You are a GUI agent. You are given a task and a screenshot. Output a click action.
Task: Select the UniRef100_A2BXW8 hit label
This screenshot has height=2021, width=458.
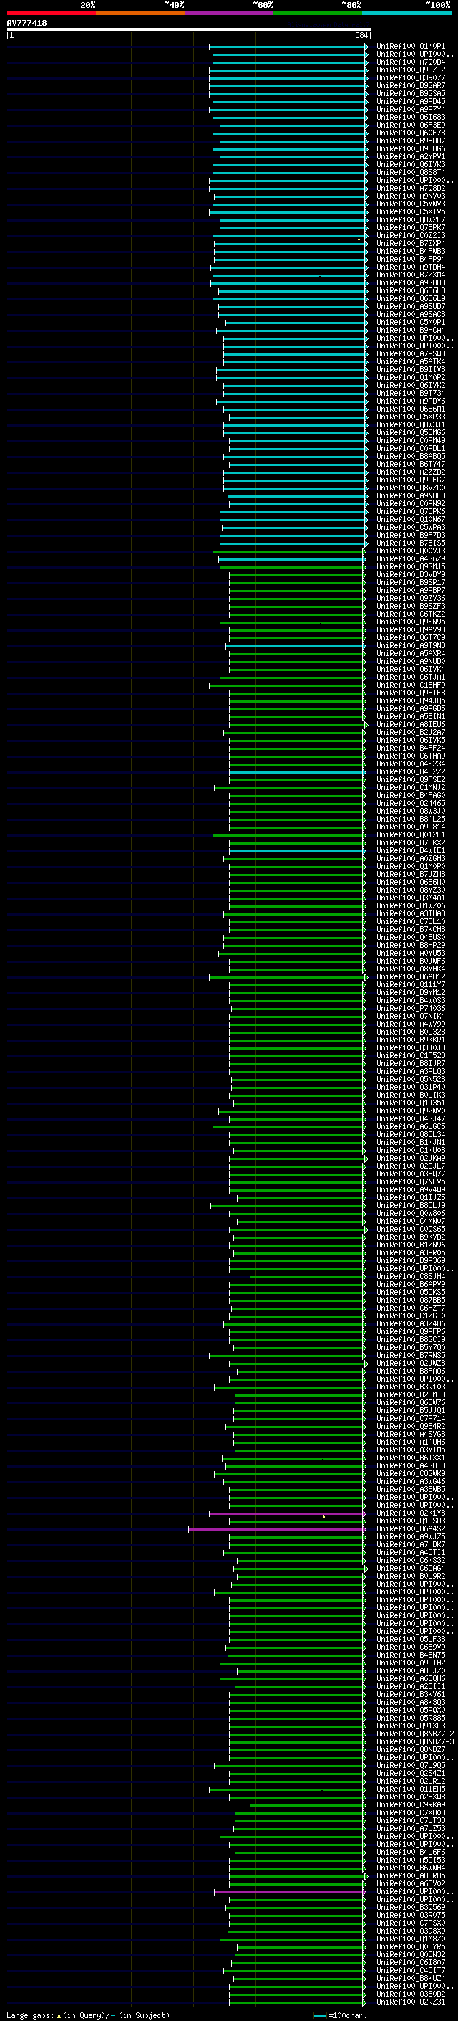tap(411, 1797)
